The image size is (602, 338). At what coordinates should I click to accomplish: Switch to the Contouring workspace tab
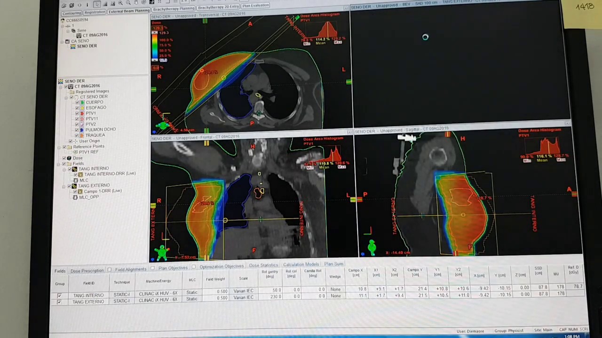tap(71, 13)
